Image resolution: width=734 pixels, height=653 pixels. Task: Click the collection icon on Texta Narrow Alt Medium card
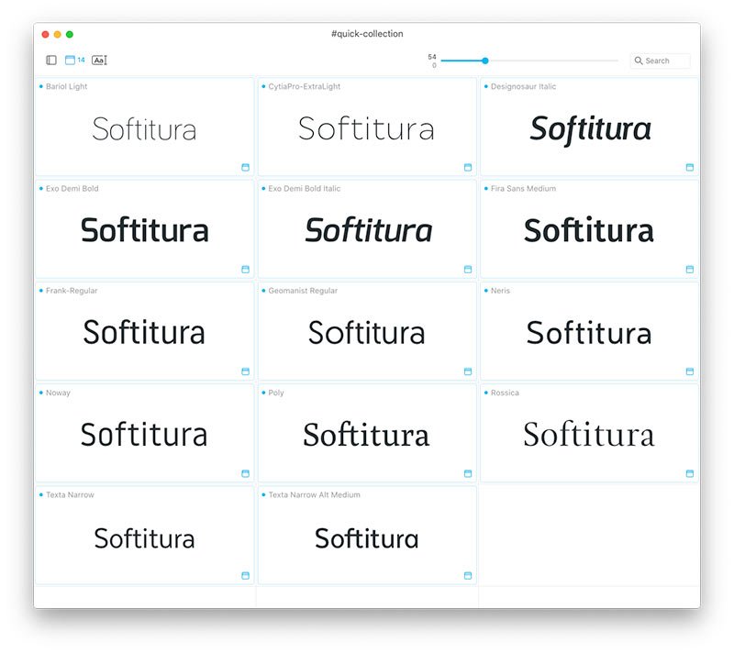tap(468, 575)
